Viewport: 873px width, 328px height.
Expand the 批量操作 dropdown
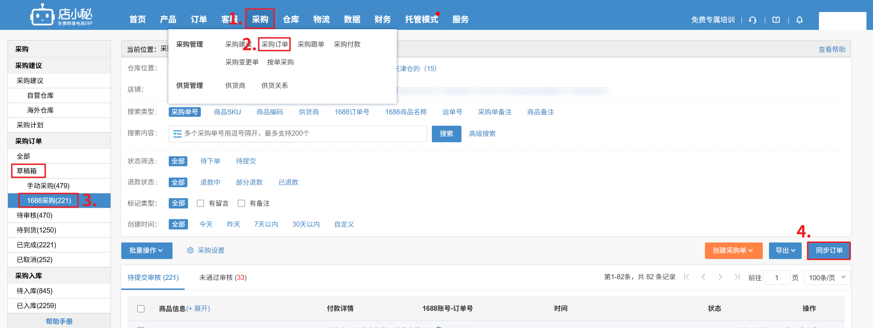coord(146,250)
